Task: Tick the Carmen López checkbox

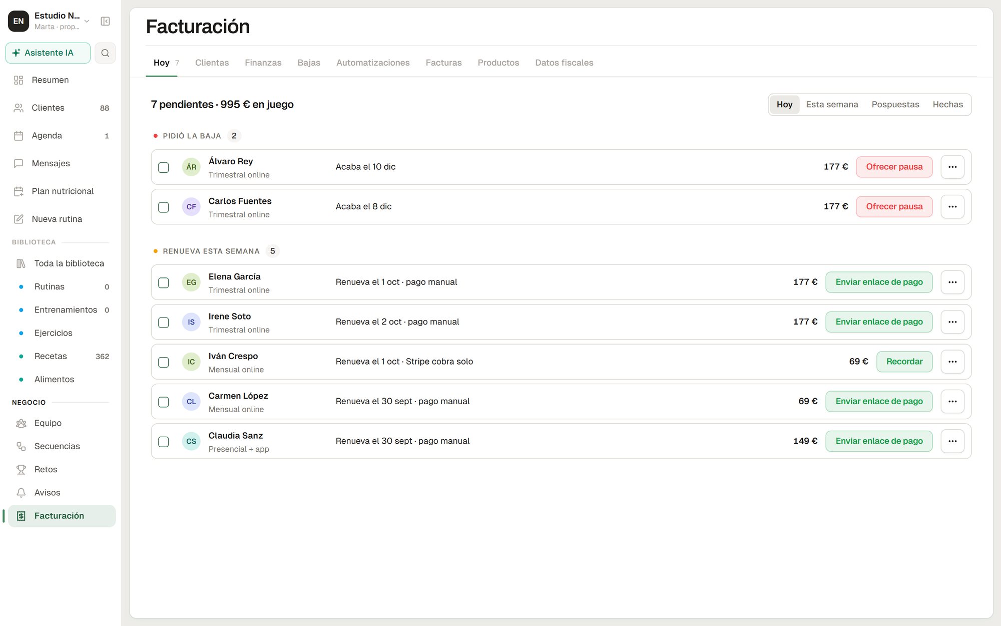Action: point(164,402)
